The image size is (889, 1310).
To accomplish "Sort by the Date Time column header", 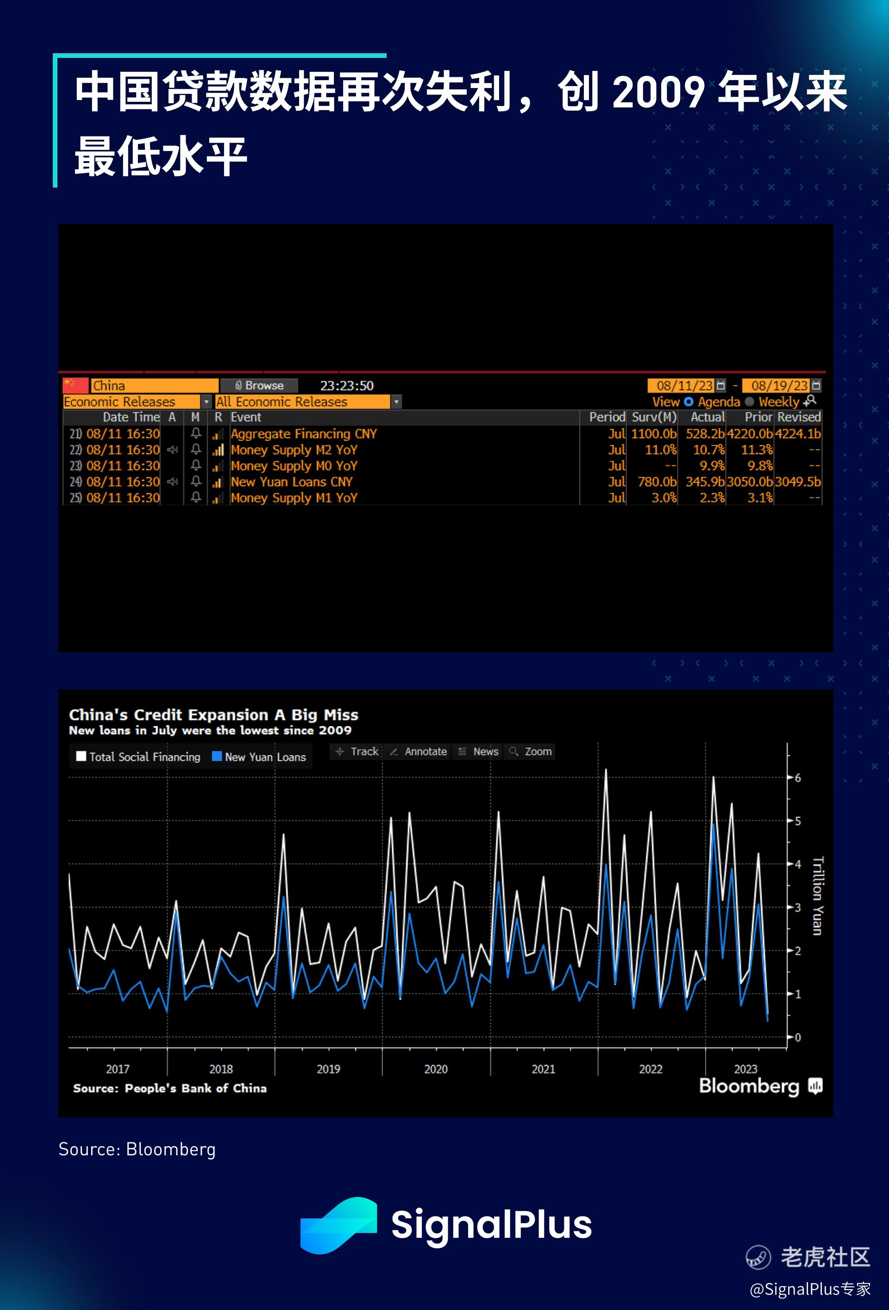I will [x=131, y=417].
